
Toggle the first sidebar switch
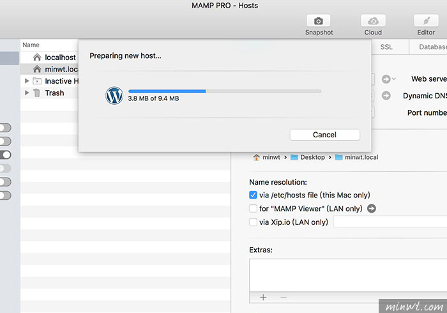coord(5,128)
